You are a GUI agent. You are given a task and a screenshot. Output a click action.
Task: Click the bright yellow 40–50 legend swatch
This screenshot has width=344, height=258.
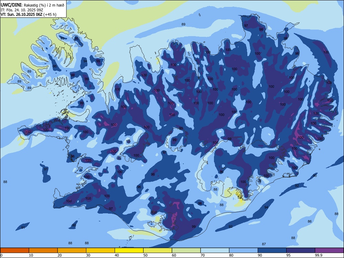(x=129, y=250)
